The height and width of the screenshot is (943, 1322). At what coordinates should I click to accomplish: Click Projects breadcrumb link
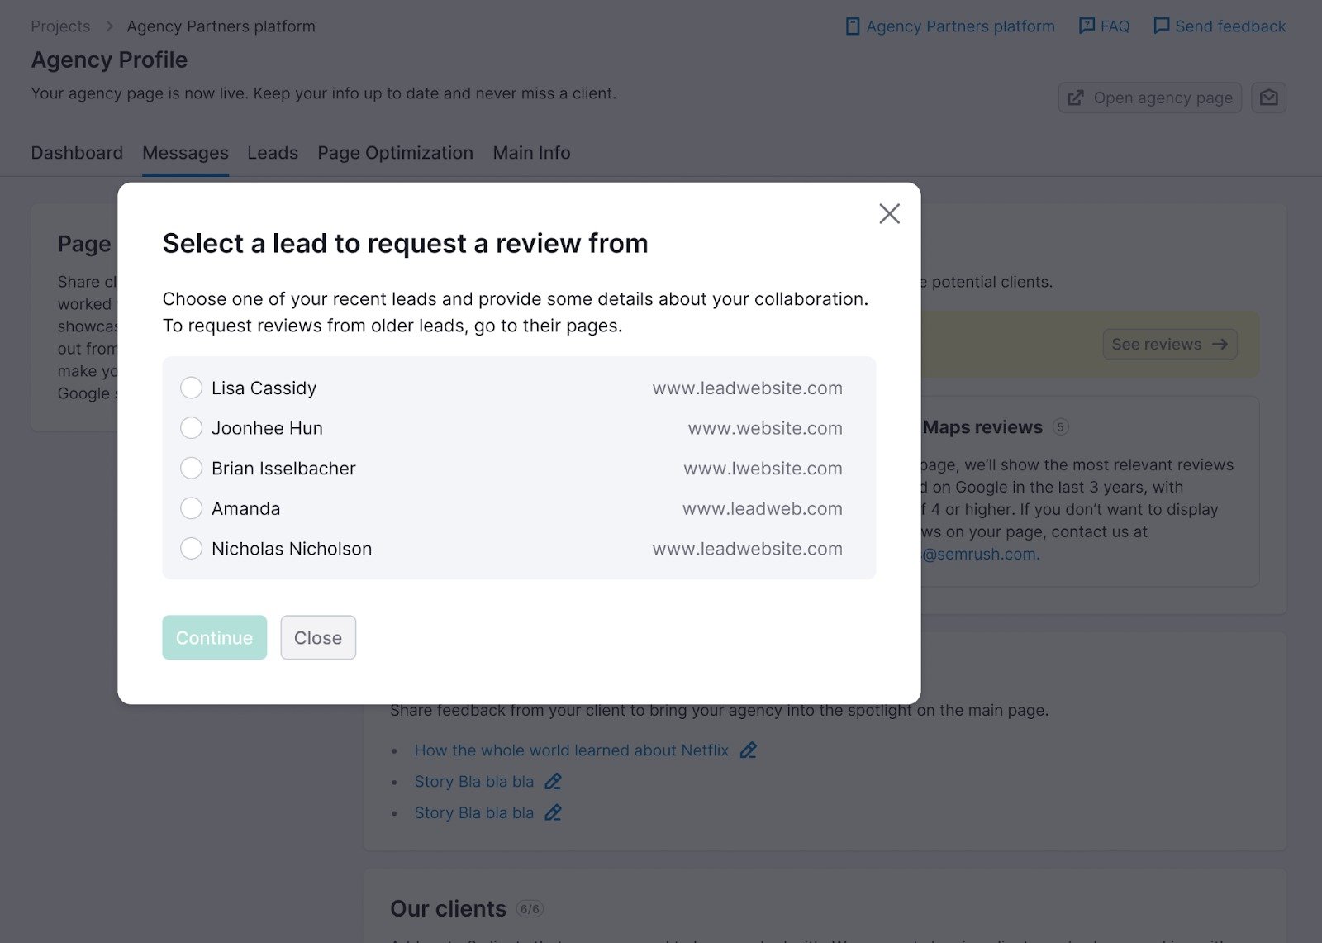60,26
